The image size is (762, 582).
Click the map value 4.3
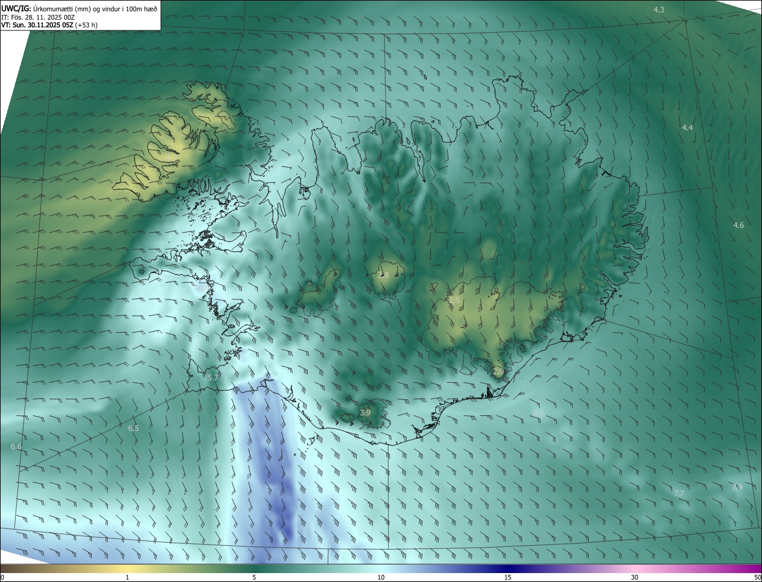tap(658, 10)
